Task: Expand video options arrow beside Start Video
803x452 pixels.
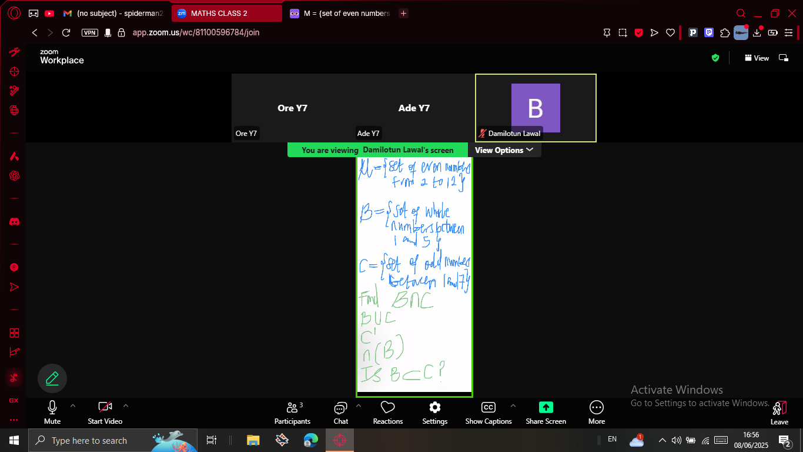Action: click(126, 406)
